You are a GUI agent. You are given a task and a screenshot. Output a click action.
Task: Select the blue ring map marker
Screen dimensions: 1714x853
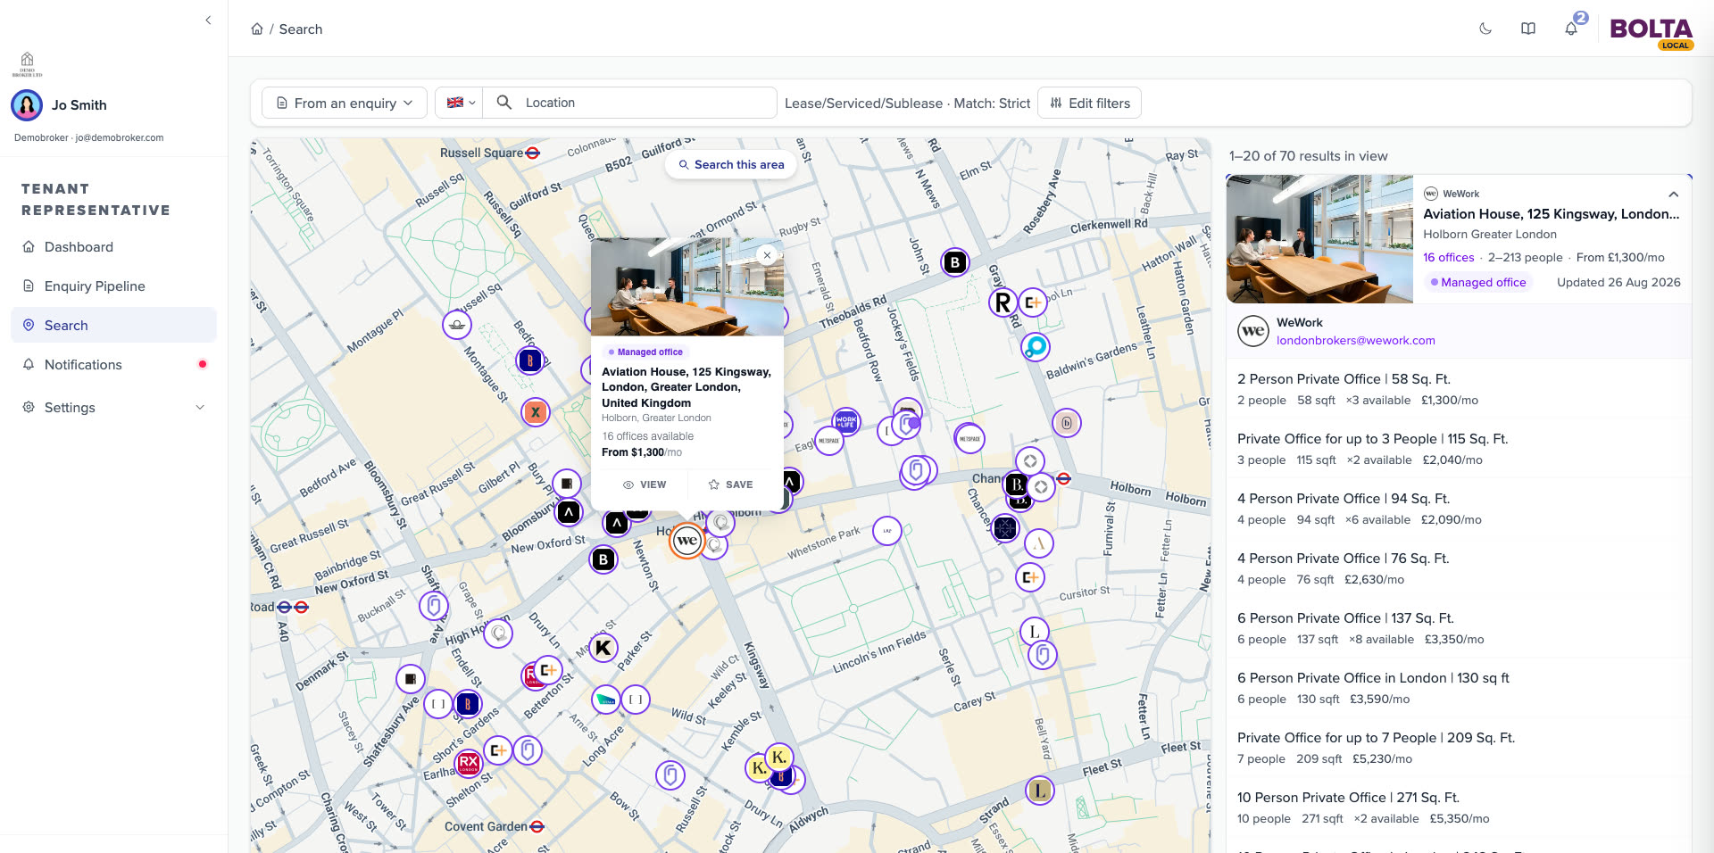(x=1036, y=346)
